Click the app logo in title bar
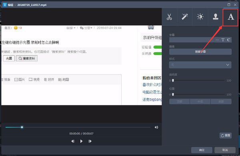The height and width of the screenshot is (156, 240). tap(5, 5)
